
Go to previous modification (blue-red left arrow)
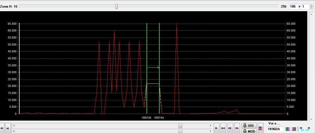(x=230, y=128)
